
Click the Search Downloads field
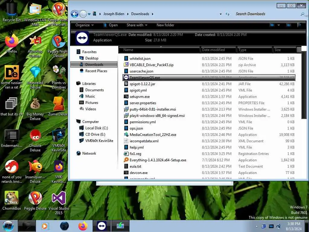[267, 14]
